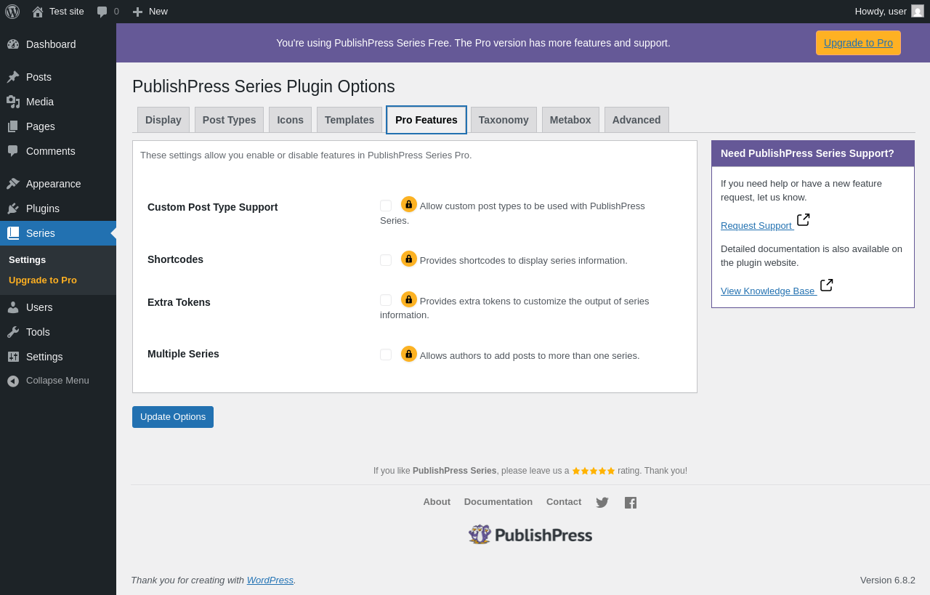Select the Pro Features tab
This screenshot has width=930, height=595.
(x=426, y=120)
